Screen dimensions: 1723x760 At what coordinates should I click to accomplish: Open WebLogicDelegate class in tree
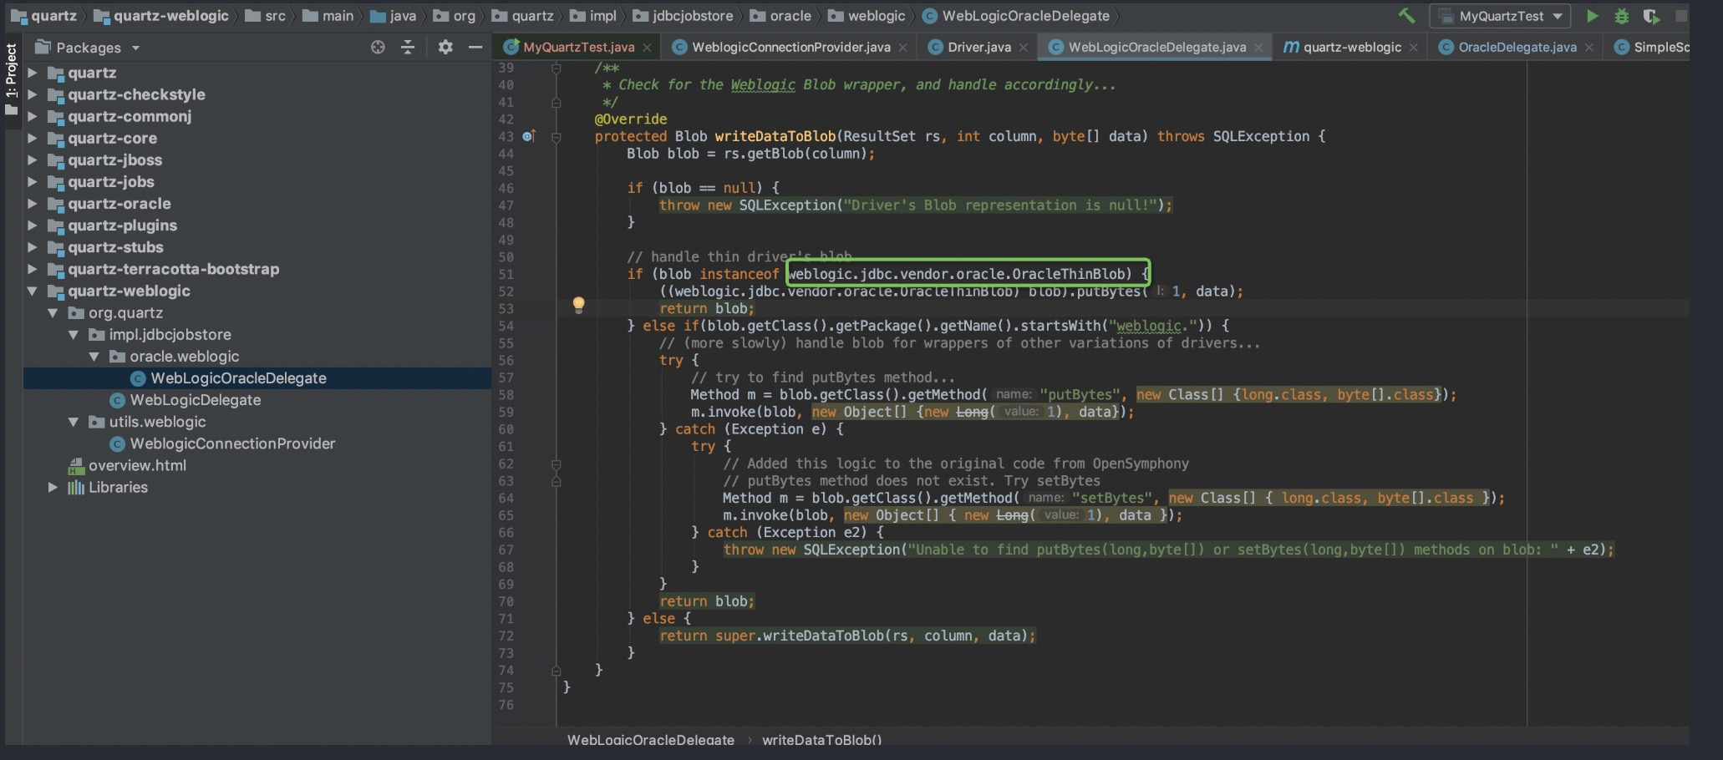tap(196, 400)
